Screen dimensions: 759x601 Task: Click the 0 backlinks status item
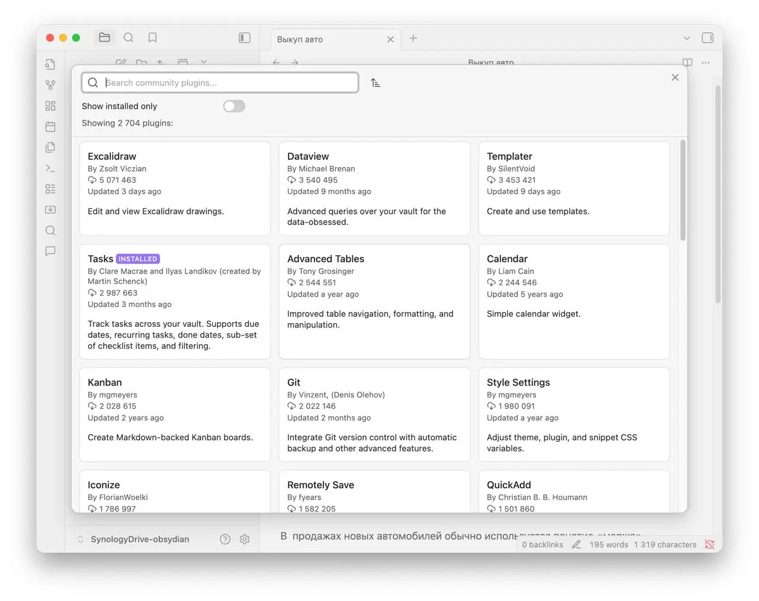[x=543, y=545]
